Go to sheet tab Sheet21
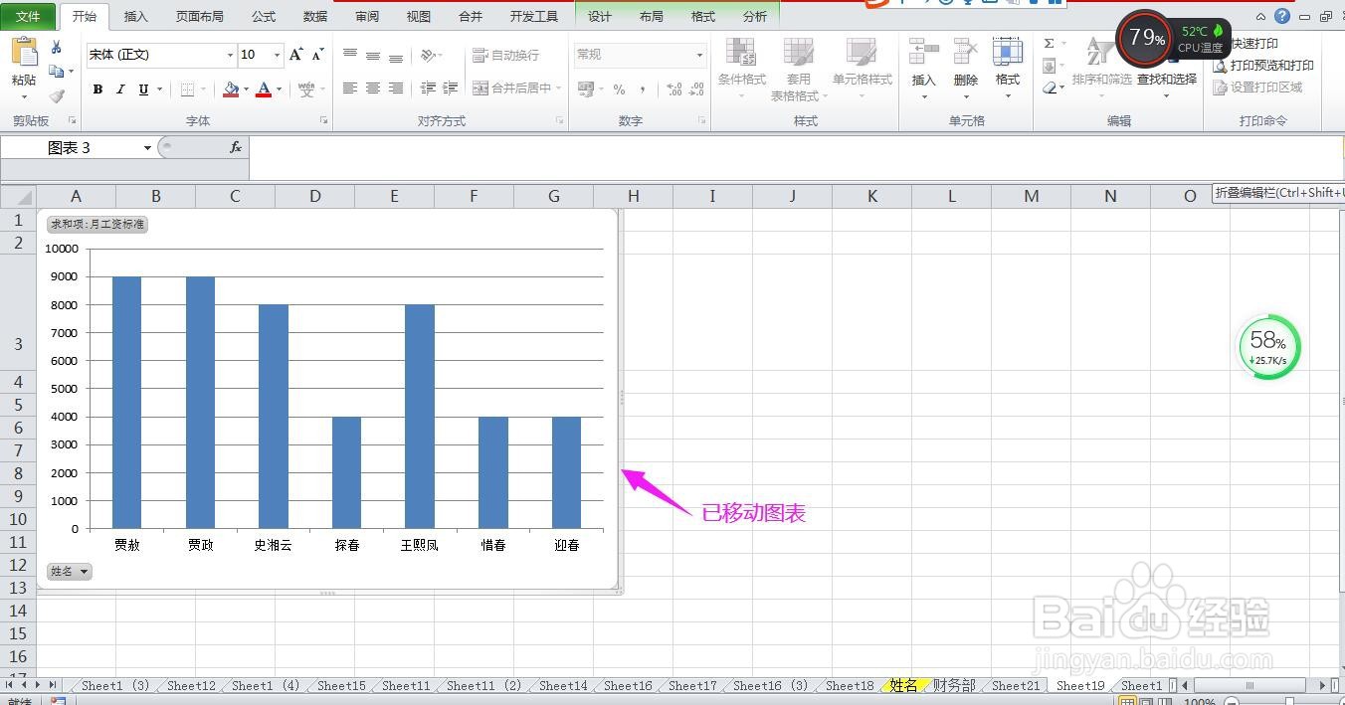 (x=1016, y=685)
